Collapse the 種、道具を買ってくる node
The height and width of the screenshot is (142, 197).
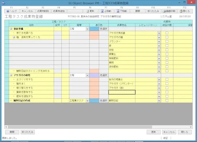coord(14,38)
